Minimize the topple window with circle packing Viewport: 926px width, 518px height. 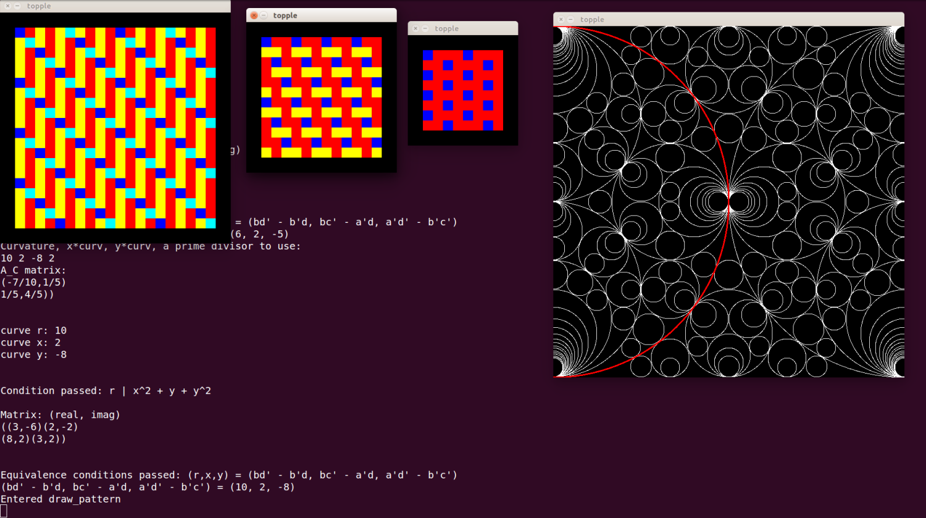[x=570, y=20]
